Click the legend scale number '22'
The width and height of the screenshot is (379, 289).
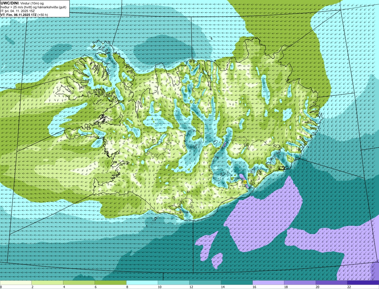tap(349, 287)
